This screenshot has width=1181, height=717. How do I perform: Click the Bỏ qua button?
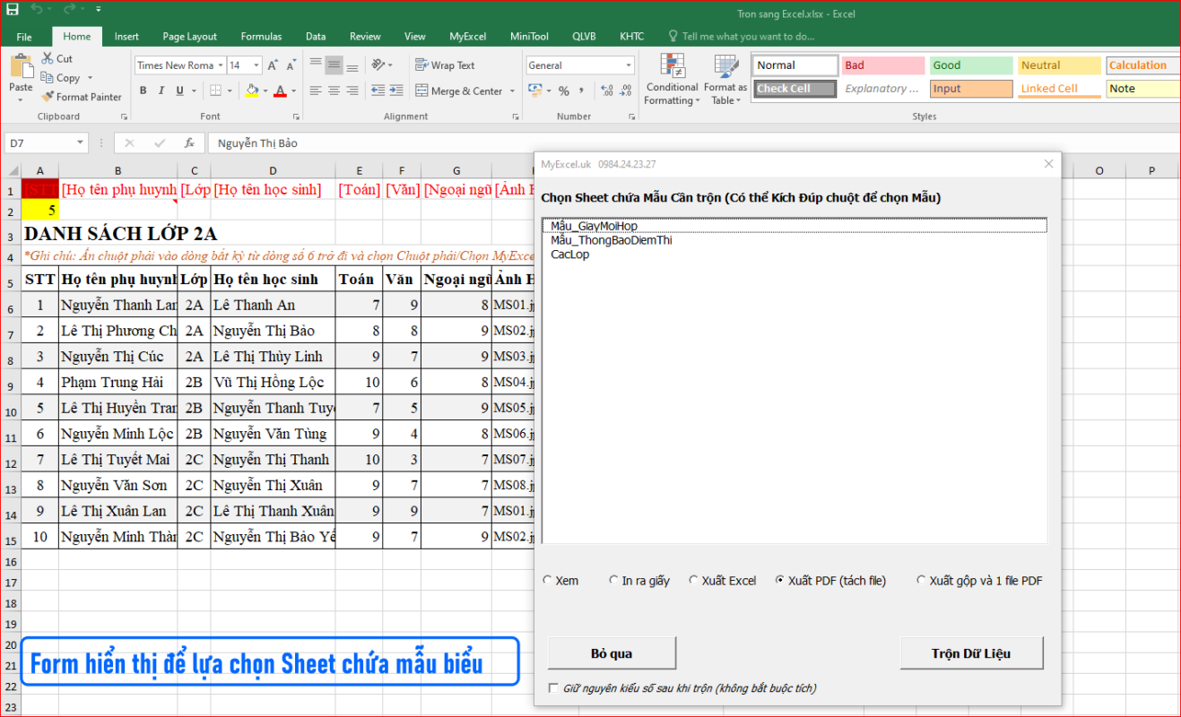click(x=612, y=653)
